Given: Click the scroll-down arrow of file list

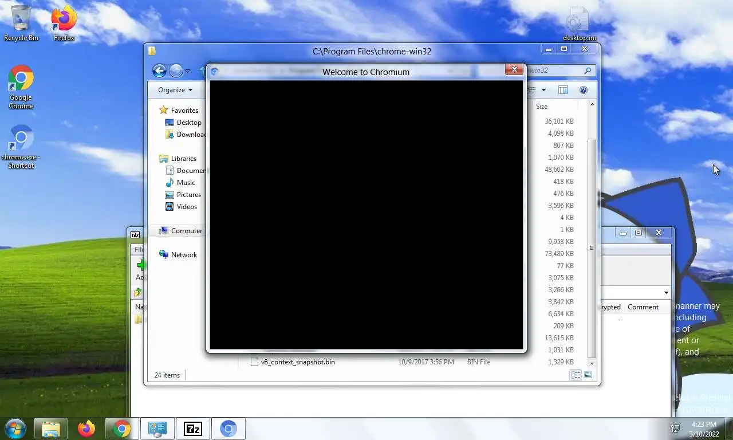Looking at the screenshot, I should click(x=592, y=363).
